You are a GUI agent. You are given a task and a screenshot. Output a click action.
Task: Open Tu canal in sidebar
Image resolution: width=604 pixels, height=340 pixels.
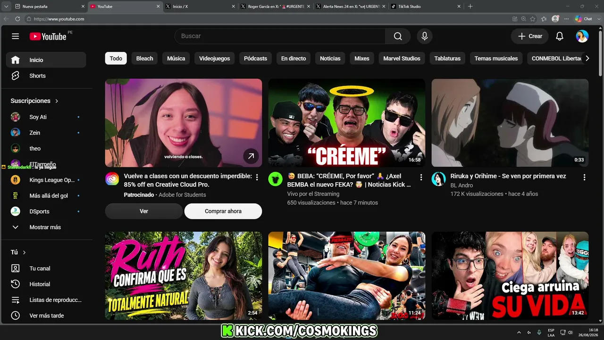(46, 268)
